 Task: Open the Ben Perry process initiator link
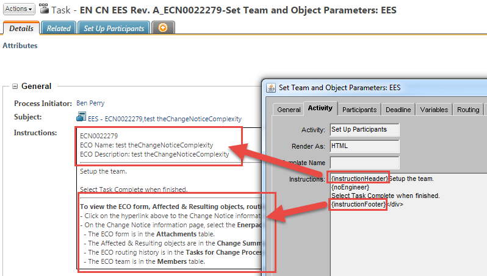(x=90, y=103)
